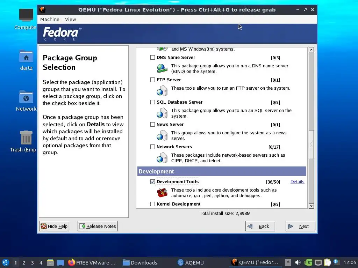358x268 pixels.
Task: Click the Development Tools toolbox icon
Action: 162,193
